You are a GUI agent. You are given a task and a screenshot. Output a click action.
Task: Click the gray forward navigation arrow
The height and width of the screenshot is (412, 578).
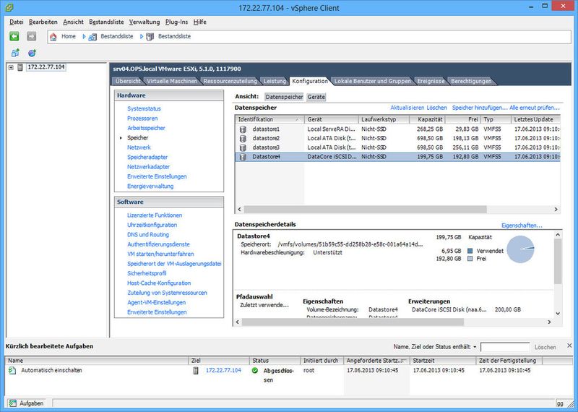32,36
